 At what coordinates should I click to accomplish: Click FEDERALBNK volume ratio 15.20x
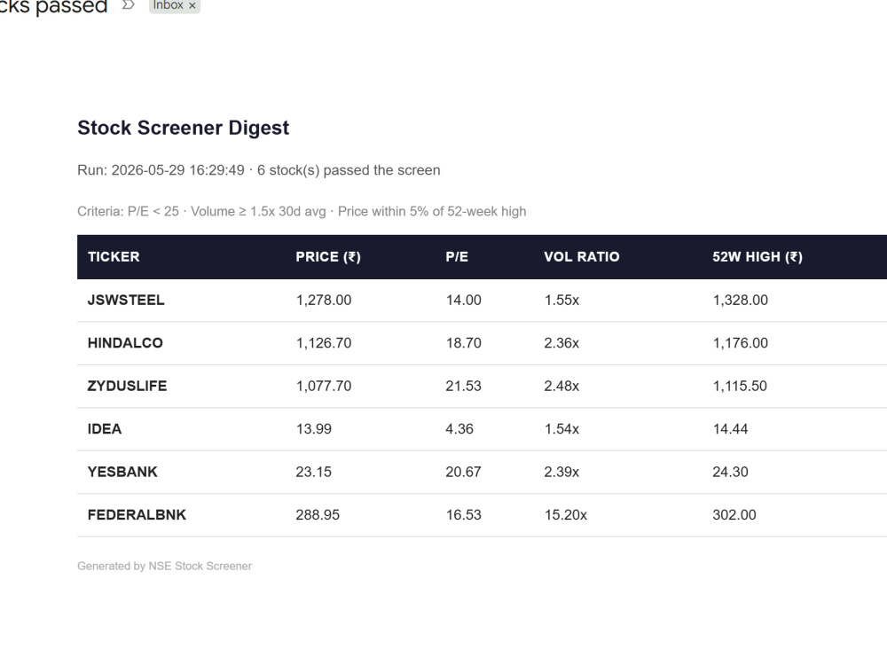coord(566,515)
